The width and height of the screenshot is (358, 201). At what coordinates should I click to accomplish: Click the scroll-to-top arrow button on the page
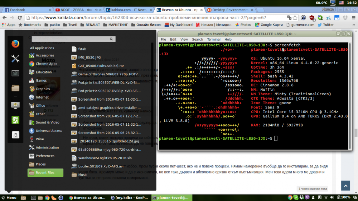point(345,186)
